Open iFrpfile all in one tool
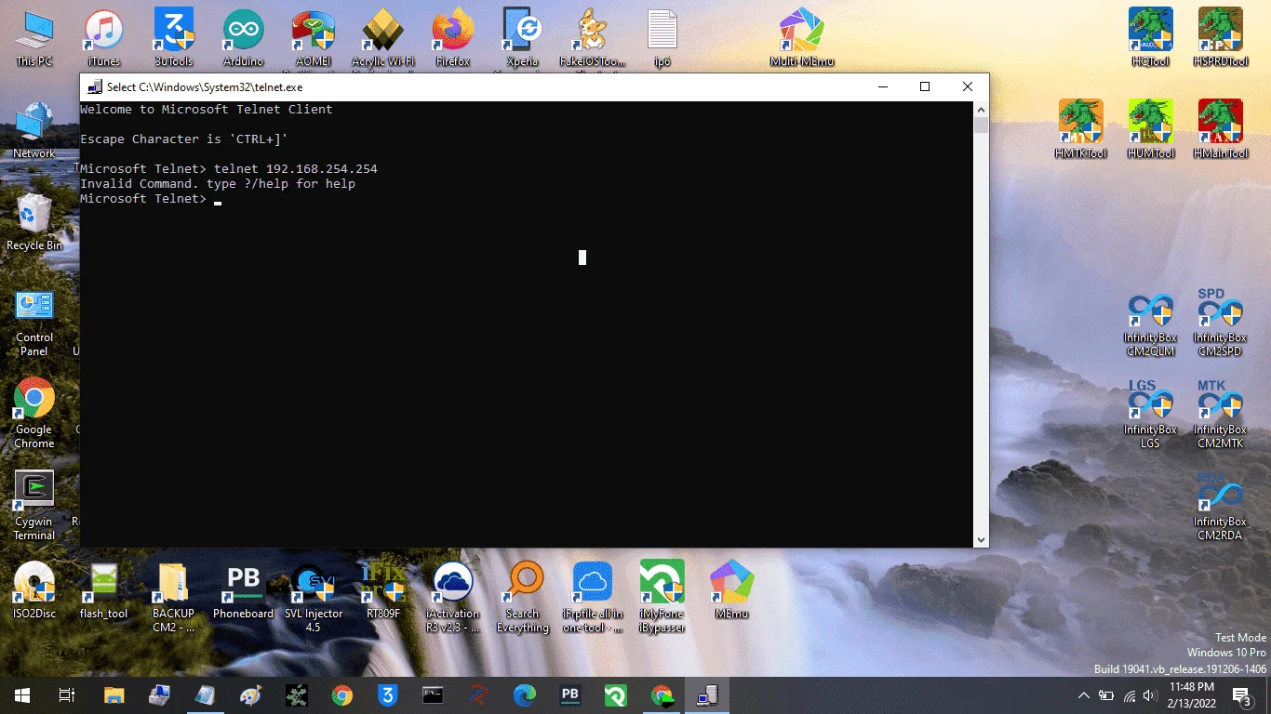The width and height of the screenshot is (1271, 714). click(x=593, y=596)
